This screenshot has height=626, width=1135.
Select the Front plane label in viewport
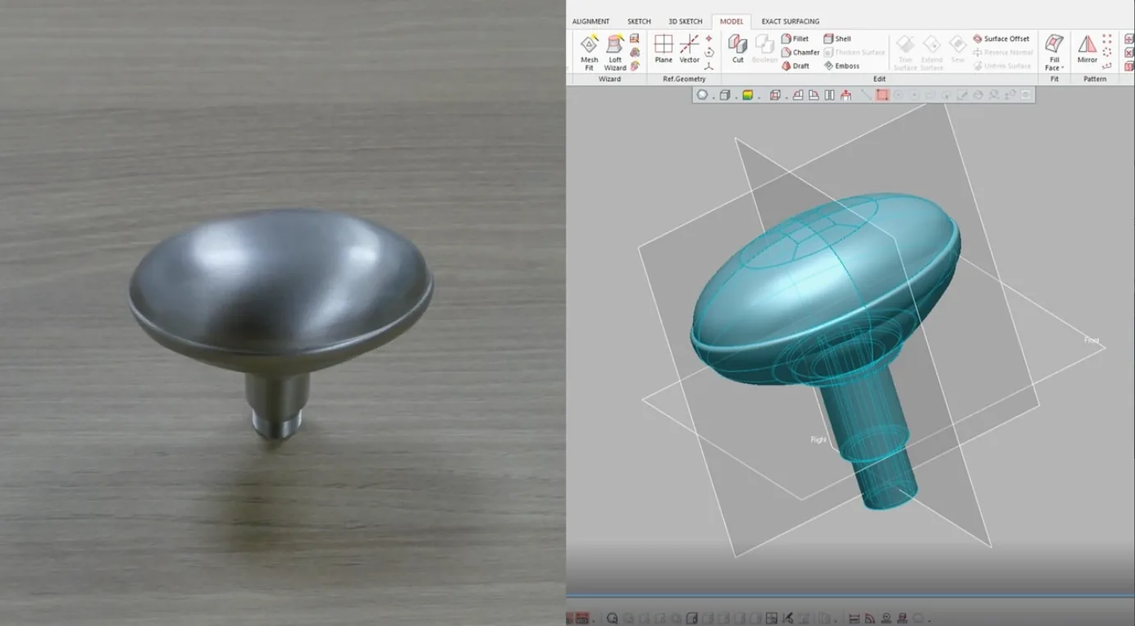pos(1092,340)
